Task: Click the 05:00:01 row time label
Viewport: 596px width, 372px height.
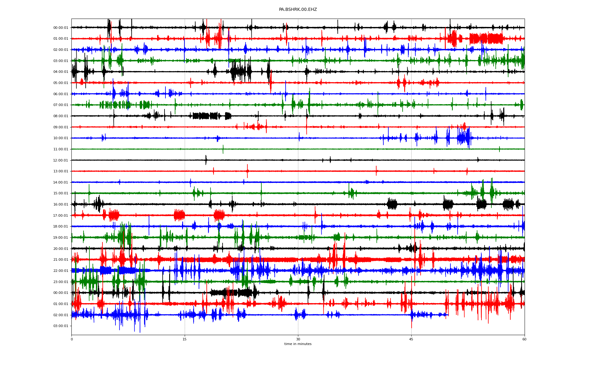Action: point(61,83)
